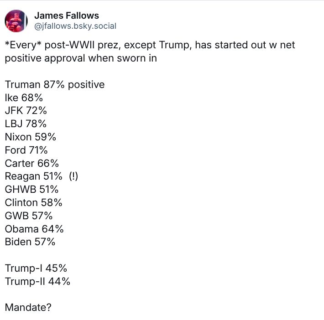This screenshot has width=324, height=320.
Task: Click the "Ford 71%" line
Action: tap(26, 150)
